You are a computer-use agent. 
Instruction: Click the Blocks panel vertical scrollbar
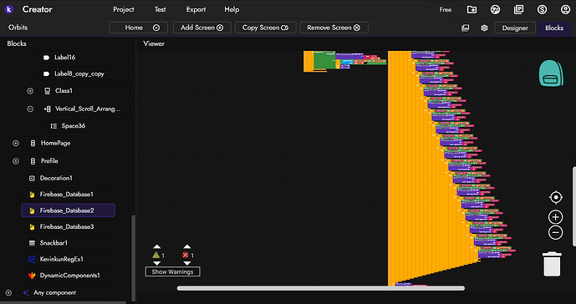tap(134, 258)
